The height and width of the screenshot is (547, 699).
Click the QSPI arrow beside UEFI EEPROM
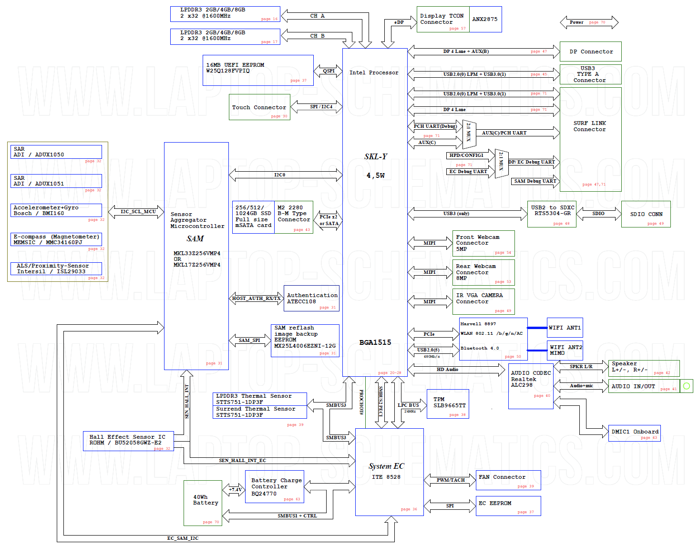[328, 71]
